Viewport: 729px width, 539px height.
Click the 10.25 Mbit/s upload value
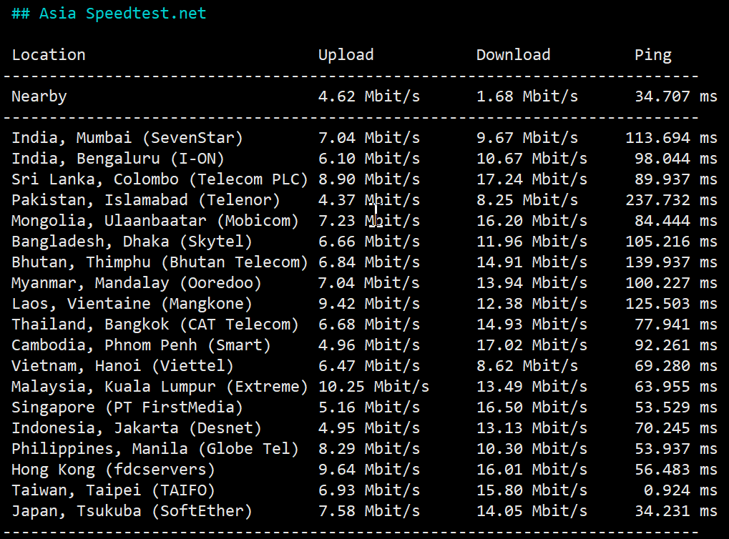(x=373, y=387)
